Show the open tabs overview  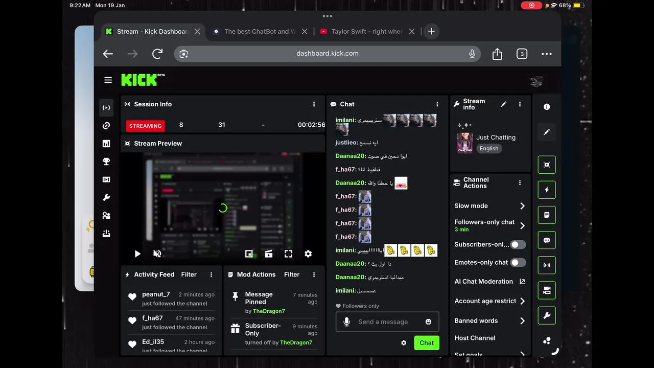[522, 54]
